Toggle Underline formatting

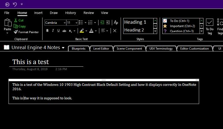[58, 31]
